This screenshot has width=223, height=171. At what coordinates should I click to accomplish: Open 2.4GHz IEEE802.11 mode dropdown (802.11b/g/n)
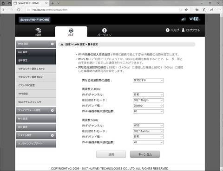(x=148, y=100)
